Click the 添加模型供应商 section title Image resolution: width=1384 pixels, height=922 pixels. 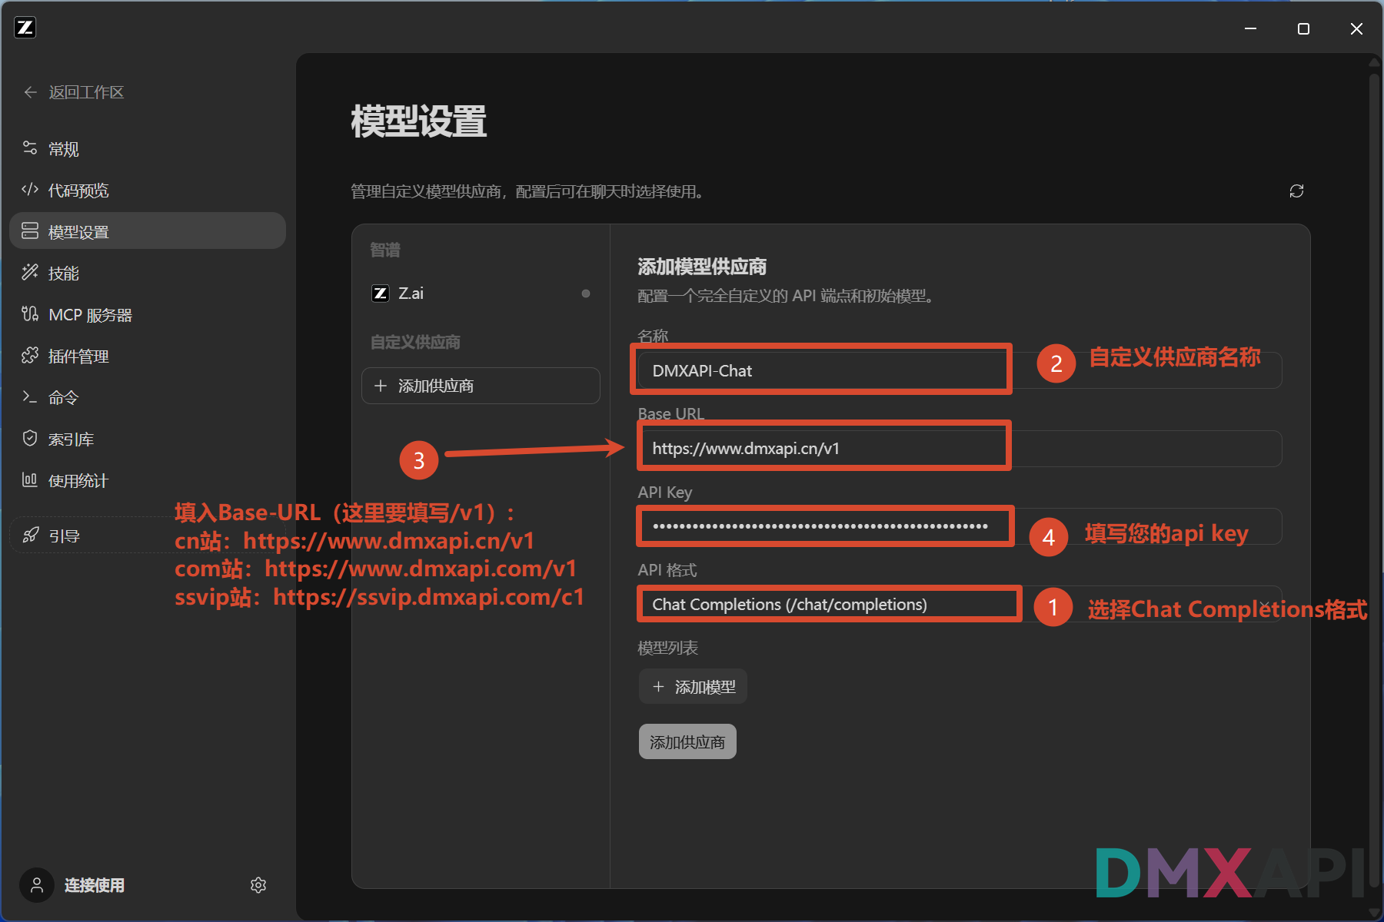(702, 267)
